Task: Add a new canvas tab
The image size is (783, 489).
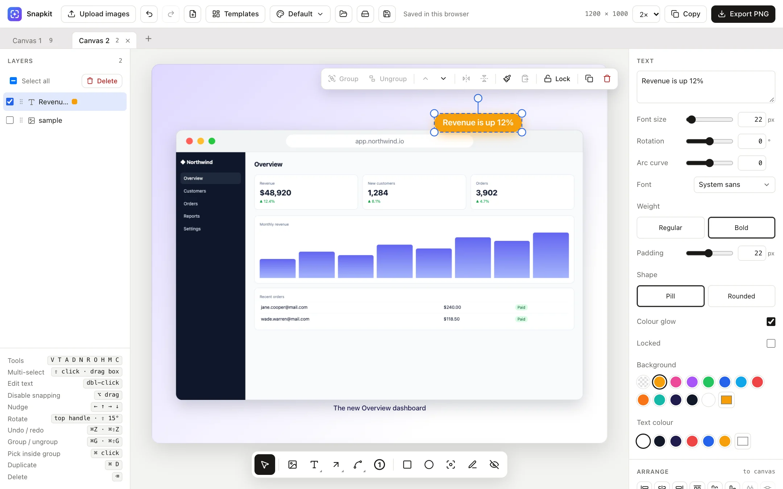Action: coord(148,39)
